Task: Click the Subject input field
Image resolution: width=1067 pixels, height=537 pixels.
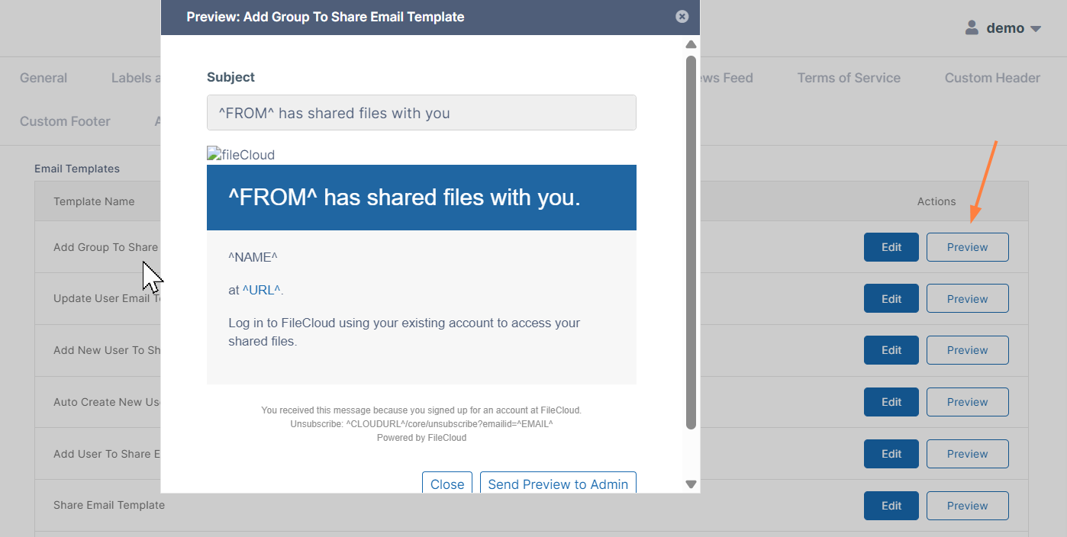Action: tap(421, 113)
